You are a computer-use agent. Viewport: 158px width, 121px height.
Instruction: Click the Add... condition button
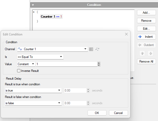click(x=146, y=12)
